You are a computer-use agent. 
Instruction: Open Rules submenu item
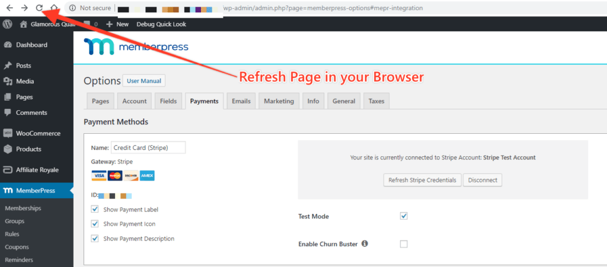(x=12, y=234)
